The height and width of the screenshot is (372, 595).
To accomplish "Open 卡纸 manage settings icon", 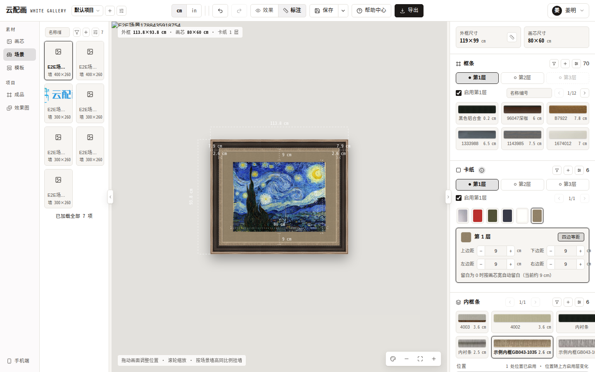I will (579, 170).
